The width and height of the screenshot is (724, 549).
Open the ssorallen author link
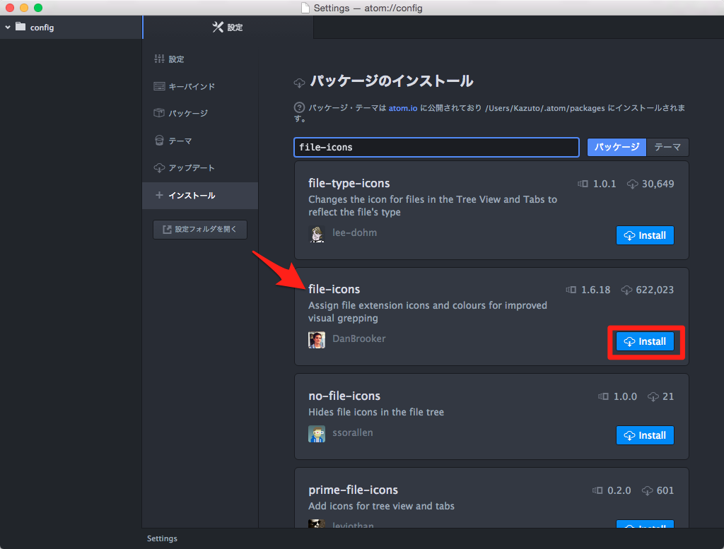[x=353, y=432]
